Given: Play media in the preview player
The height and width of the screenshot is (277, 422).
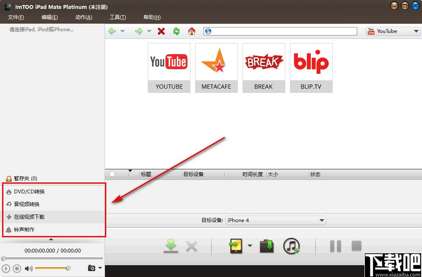Looking at the screenshot, I should [x=6, y=269].
